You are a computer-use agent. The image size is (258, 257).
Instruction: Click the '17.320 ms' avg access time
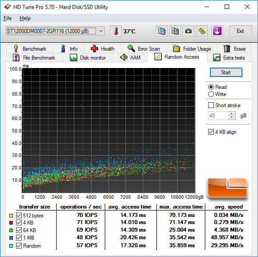click(x=133, y=245)
